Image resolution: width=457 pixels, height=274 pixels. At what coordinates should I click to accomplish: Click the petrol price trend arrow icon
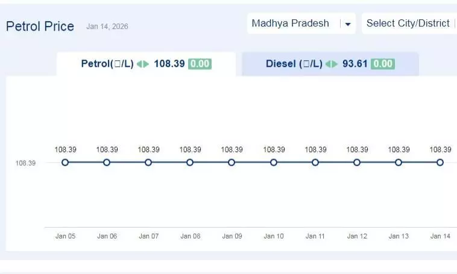[143, 64]
